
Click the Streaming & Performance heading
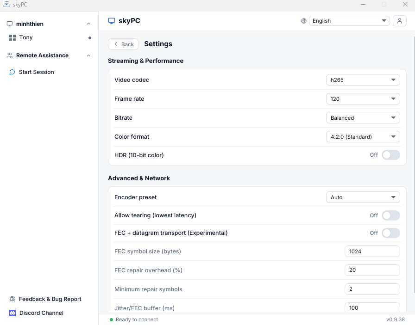click(x=145, y=61)
